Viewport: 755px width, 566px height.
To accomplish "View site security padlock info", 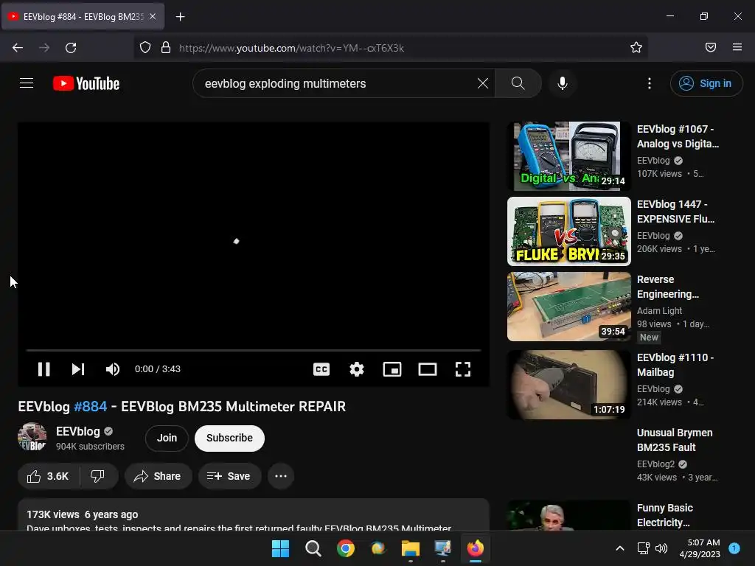I will pyautogui.click(x=166, y=48).
